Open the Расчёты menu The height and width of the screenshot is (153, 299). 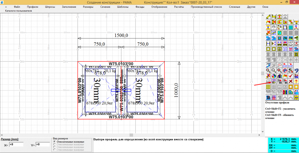(179, 7)
